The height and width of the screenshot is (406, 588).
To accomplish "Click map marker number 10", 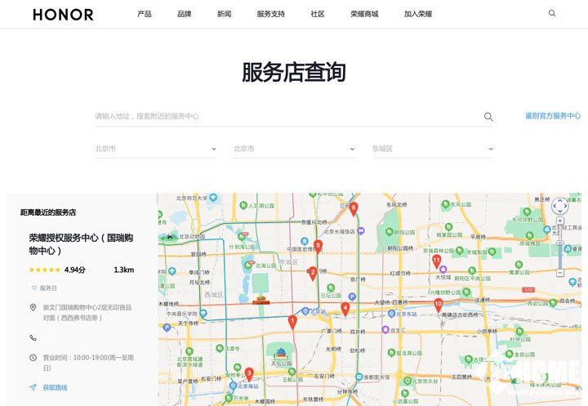I will 439,304.
